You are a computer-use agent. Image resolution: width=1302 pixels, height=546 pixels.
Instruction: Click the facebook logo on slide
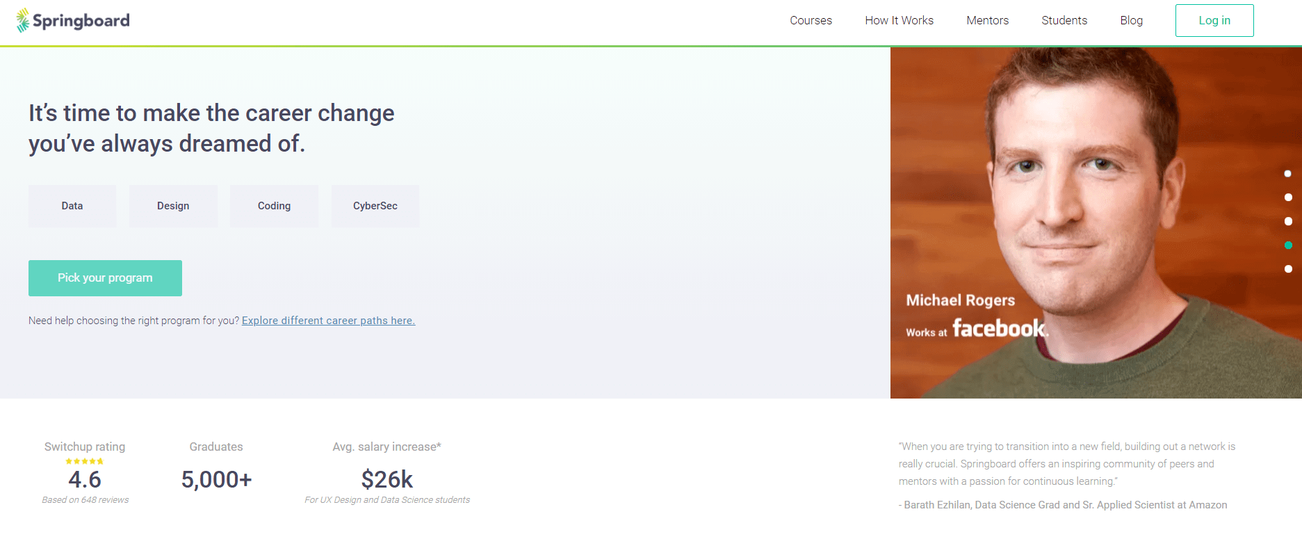[1000, 328]
